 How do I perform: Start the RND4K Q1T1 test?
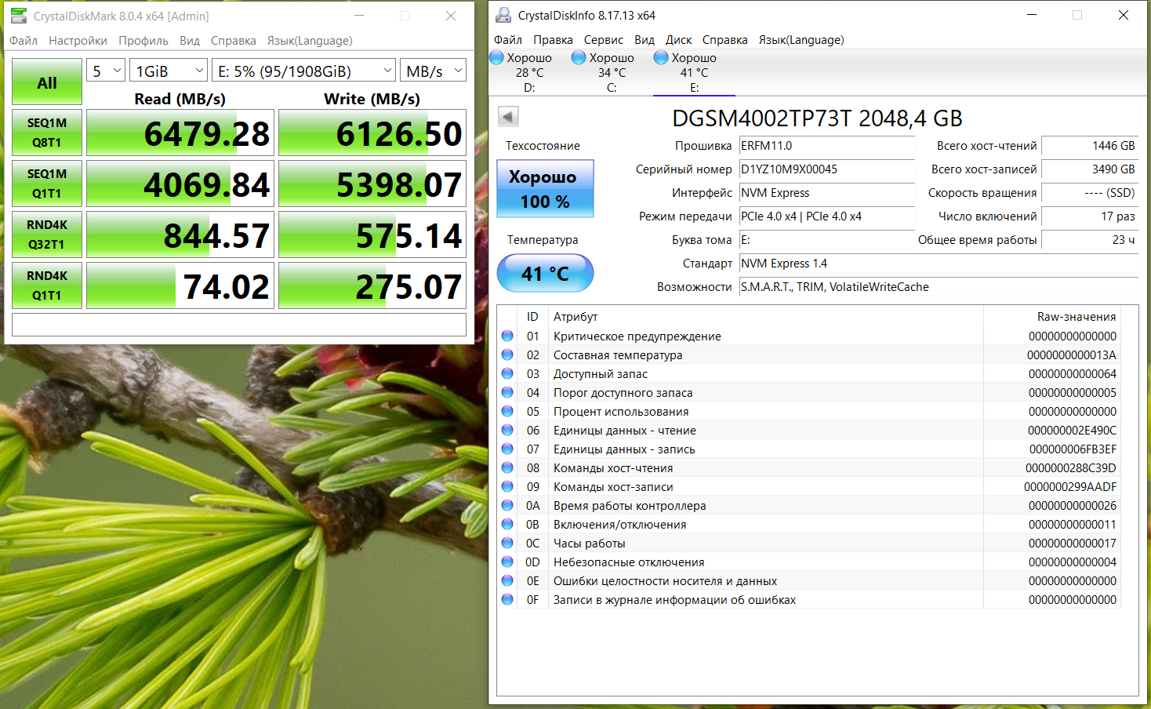[x=47, y=285]
